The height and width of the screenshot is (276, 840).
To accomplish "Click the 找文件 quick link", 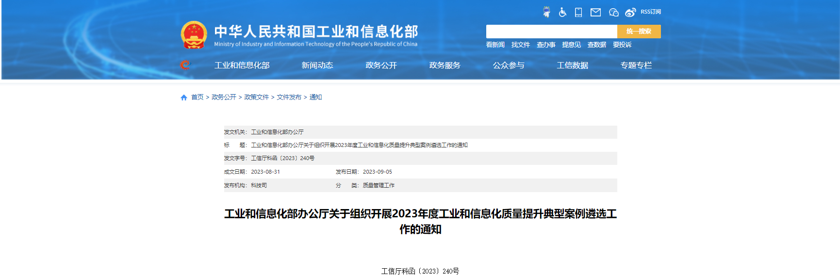I will coord(520,45).
